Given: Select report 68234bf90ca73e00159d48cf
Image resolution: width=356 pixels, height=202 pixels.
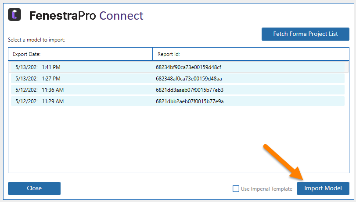Looking at the screenshot, I should pyautogui.click(x=178, y=67).
